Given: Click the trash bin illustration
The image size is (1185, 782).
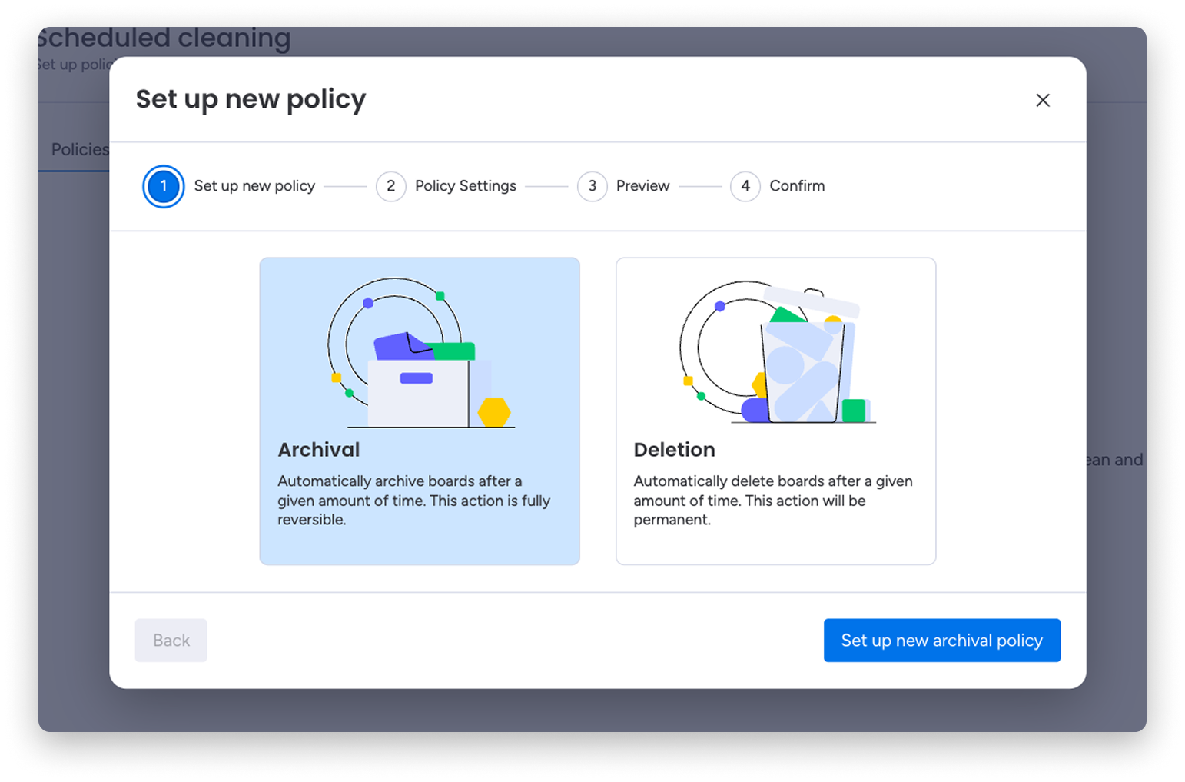Looking at the screenshot, I should click(x=776, y=353).
